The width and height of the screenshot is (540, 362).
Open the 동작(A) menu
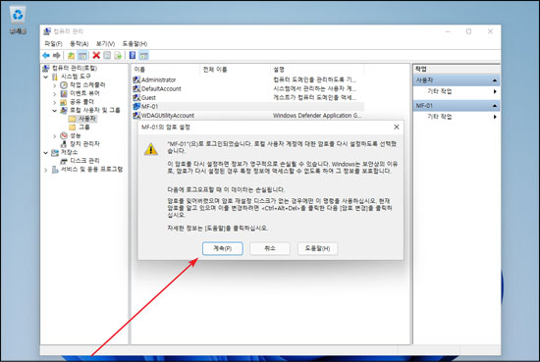tap(80, 44)
